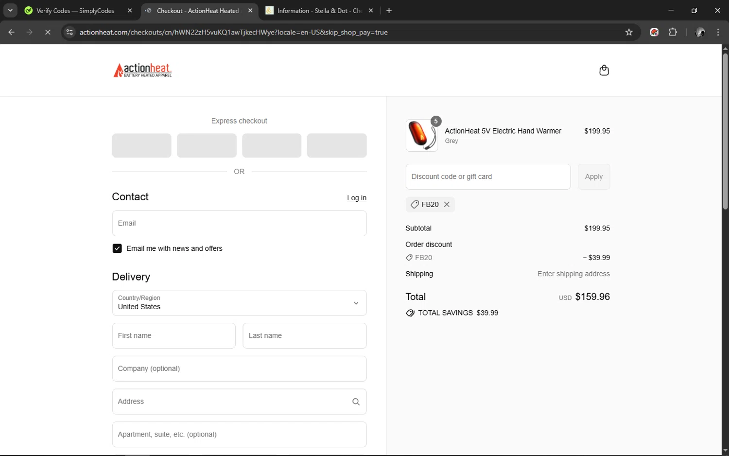Focus the Apartment, suite, etc. field
This screenshot has height=456, width=729.
pyautogui.click(x=239, y=435)
